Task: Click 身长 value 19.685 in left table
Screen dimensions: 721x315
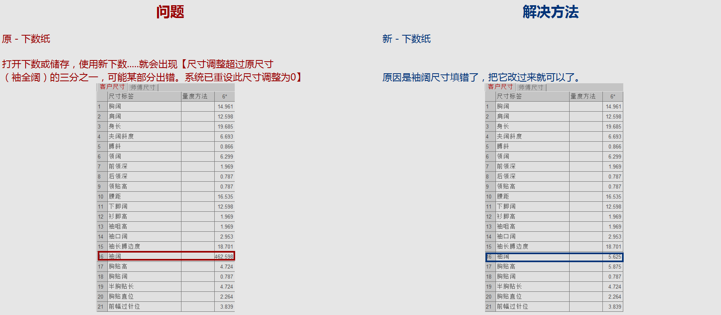Action: (224, 126)
